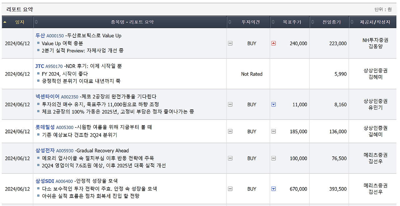Click the sort chevrons on the 목표주가 header
This screenshot has height=206, width=400.
273,22
